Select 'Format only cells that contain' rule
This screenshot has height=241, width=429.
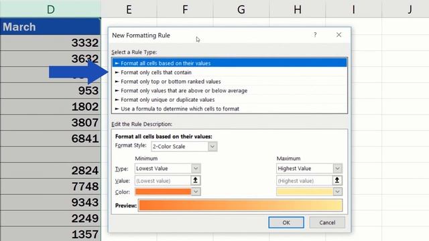(229, 72)
